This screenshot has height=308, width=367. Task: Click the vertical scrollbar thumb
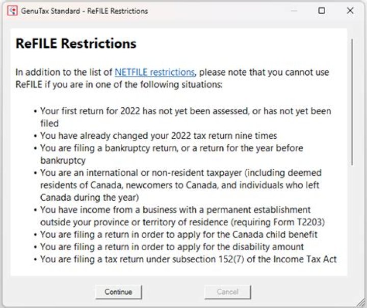coord(352,102)
